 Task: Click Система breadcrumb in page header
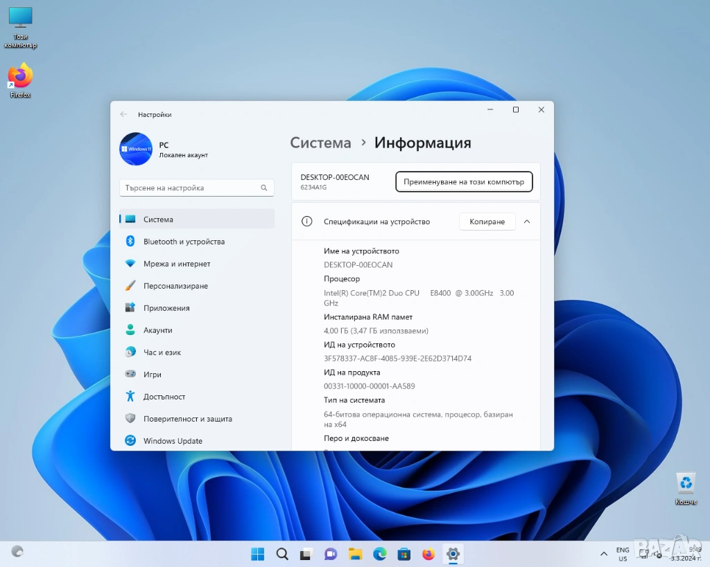tap(320, 143)
